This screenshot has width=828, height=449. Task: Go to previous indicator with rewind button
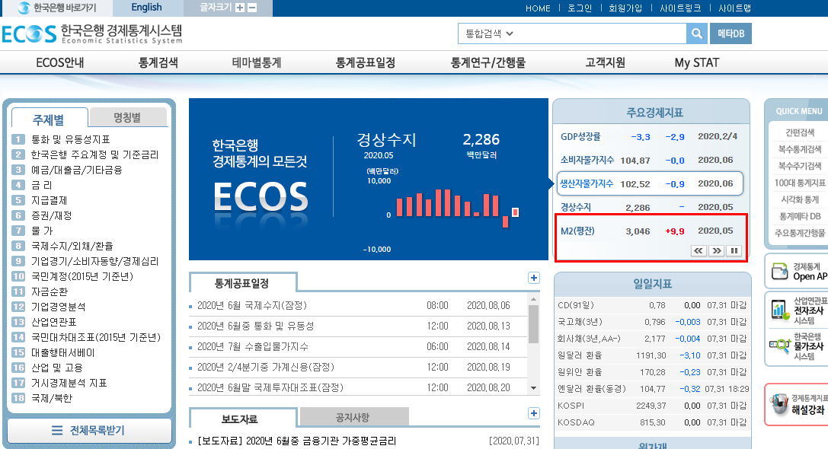[699, 250]
